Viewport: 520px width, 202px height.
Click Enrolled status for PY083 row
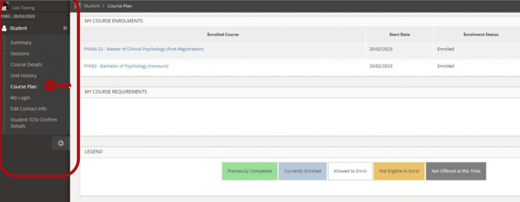tap(445, 66)
